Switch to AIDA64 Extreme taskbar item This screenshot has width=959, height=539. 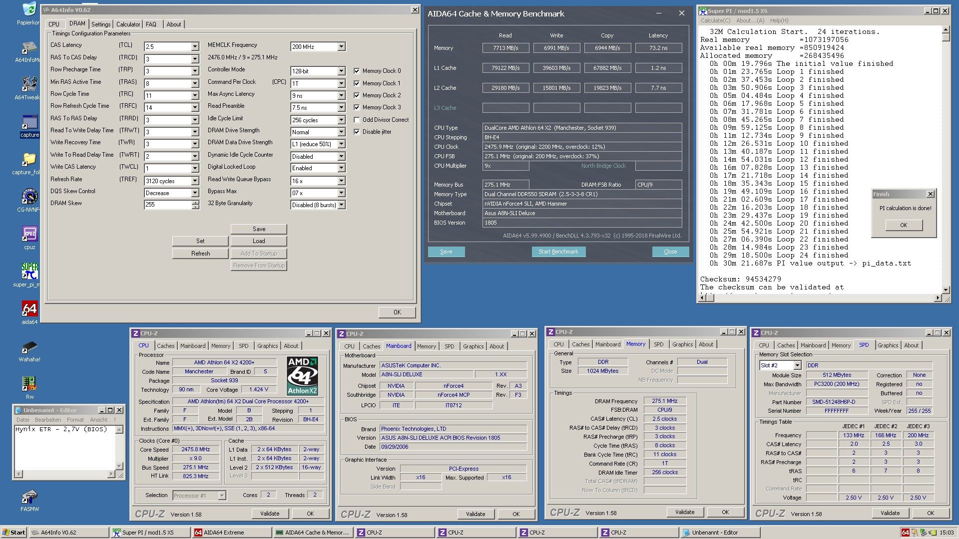[232, 533]
